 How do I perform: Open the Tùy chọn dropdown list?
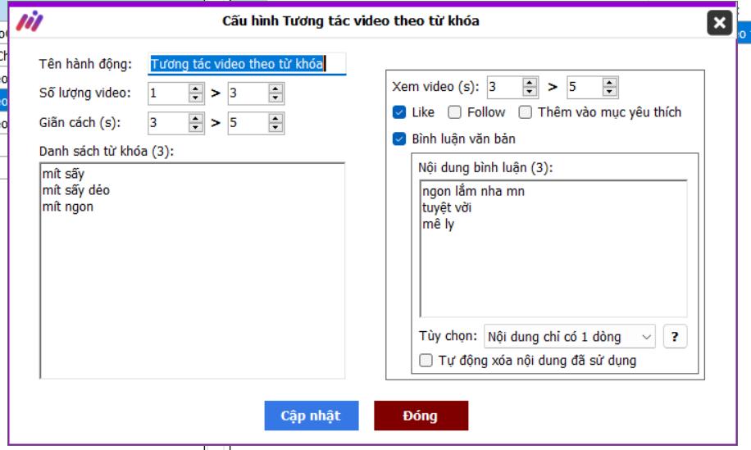pyautogui.click(x=570, y=337)
